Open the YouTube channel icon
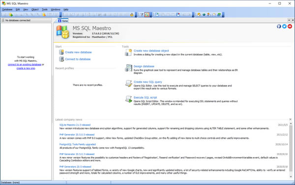295x185 pixels. (290, 26)
